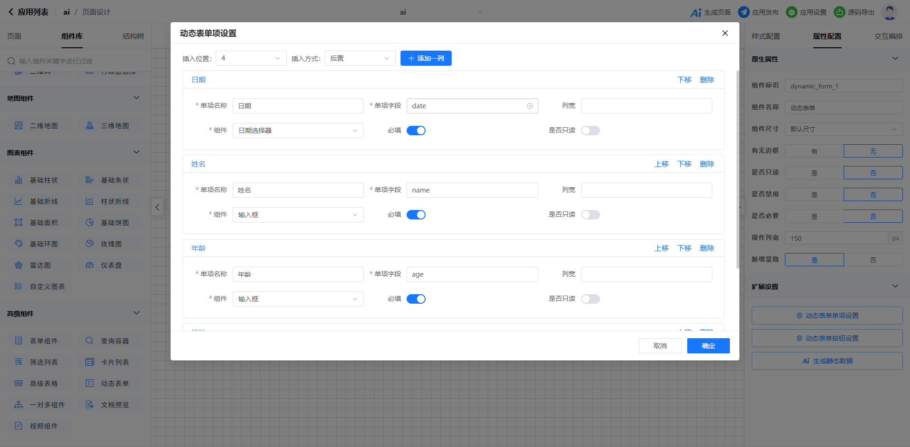Collapse the left panel using the arrow handle
The height and width of the screenshot is (447, 910).
click(157, 207)
